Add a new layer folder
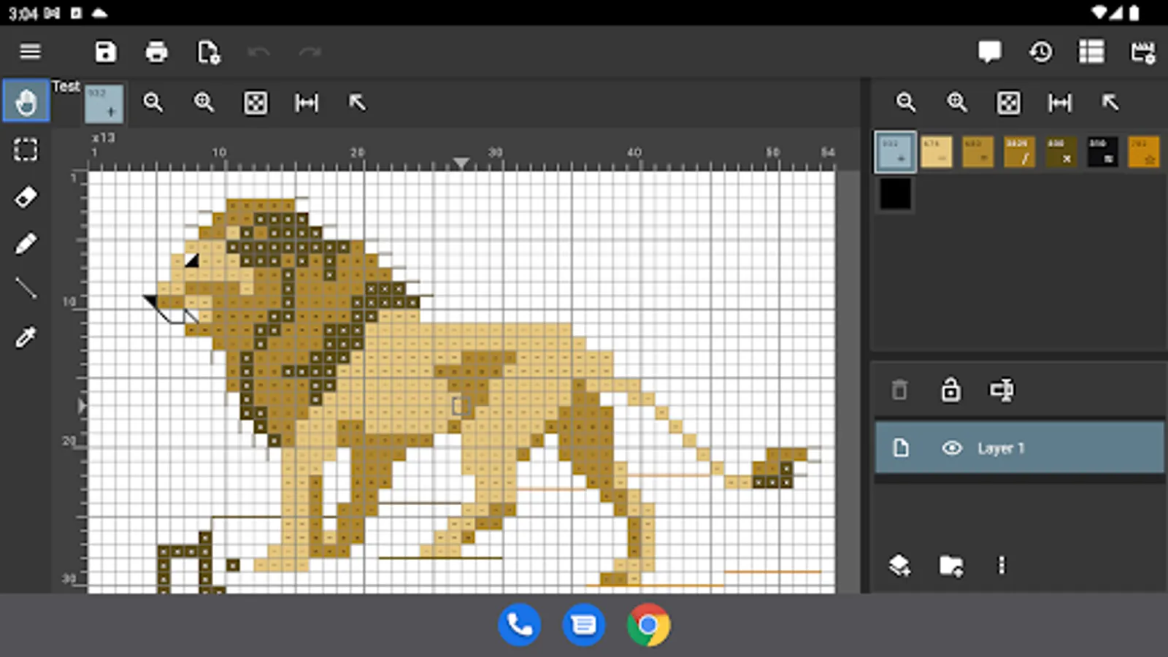Image resolution: width=1168 pixels, height=657 pixels. pyautogui.click(x=950, y=565)
